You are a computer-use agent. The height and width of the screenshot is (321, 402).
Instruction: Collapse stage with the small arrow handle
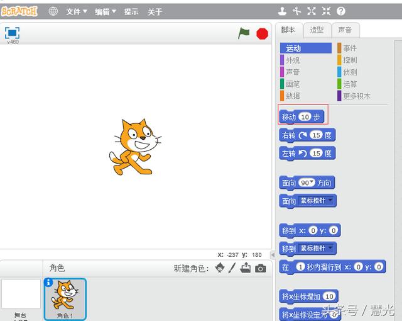273,255
